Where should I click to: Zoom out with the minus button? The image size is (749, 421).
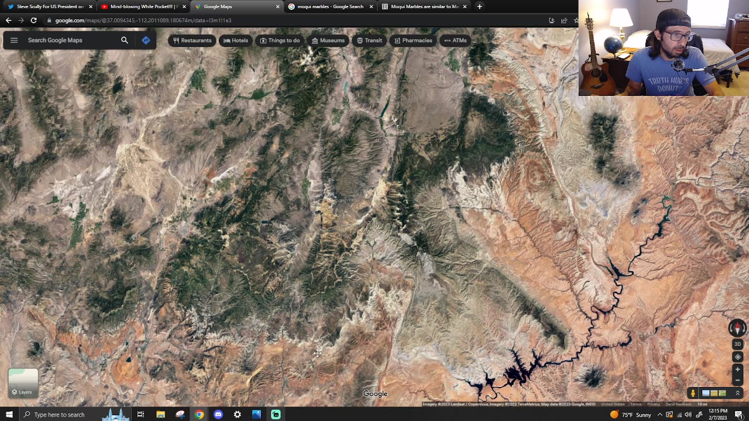click(x=737, y=380)
